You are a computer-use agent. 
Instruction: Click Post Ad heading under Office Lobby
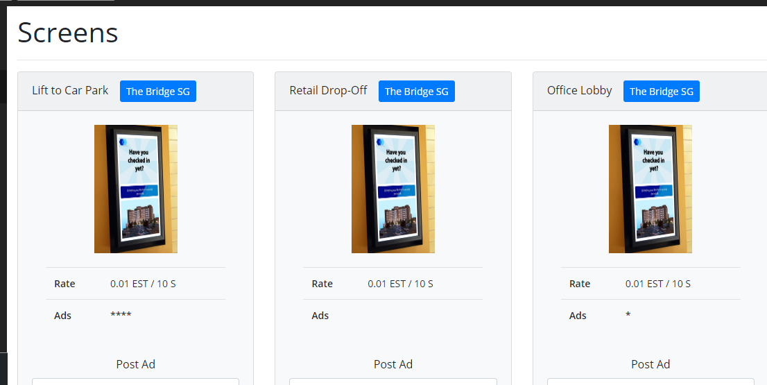[650, 364]
